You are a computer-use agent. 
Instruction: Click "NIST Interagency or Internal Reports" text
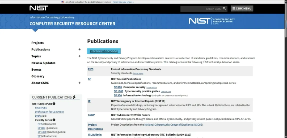click(138, 101)
